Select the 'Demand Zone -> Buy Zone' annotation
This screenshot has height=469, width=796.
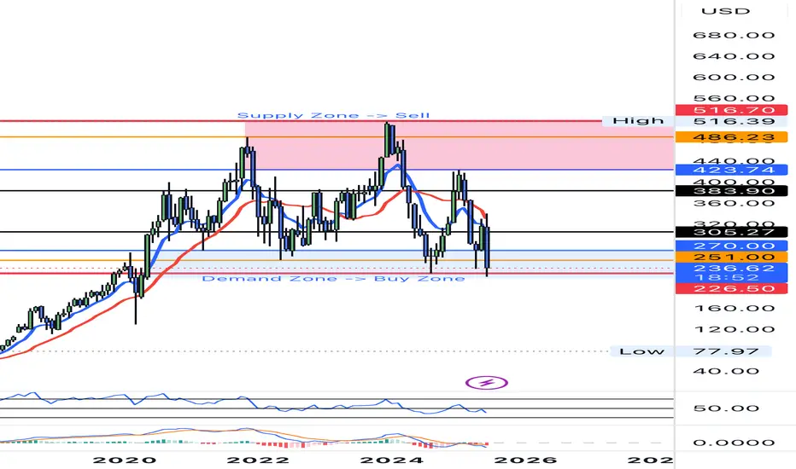(x=334, y=279)
